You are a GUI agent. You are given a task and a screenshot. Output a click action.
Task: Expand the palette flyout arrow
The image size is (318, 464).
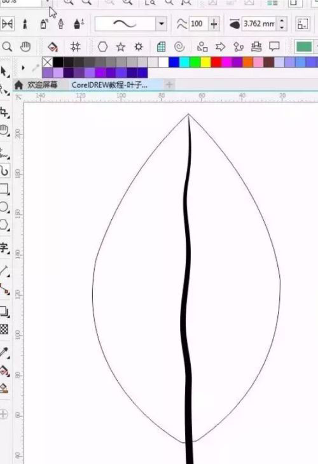pos(23,67)
